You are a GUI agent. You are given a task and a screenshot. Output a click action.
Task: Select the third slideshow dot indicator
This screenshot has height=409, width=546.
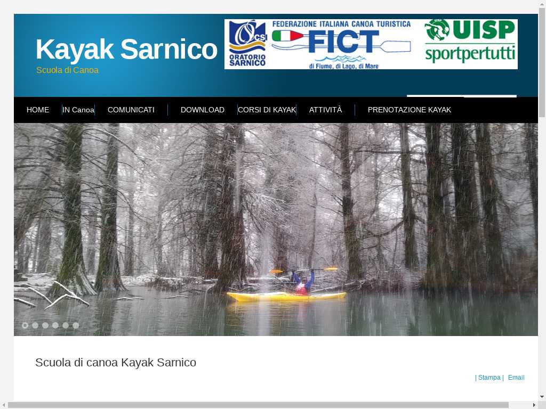tap(45, 325)
